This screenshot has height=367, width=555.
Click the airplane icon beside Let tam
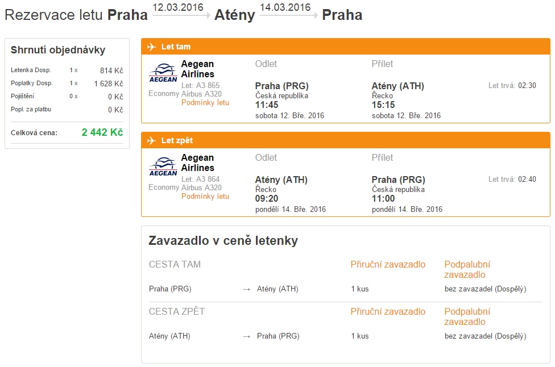151,47
